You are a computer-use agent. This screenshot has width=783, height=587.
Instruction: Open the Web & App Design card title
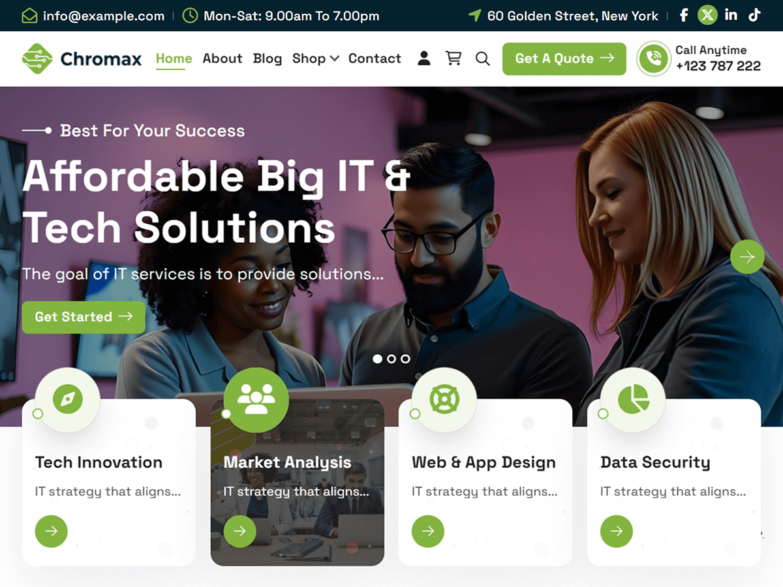(x=484, y=462)
